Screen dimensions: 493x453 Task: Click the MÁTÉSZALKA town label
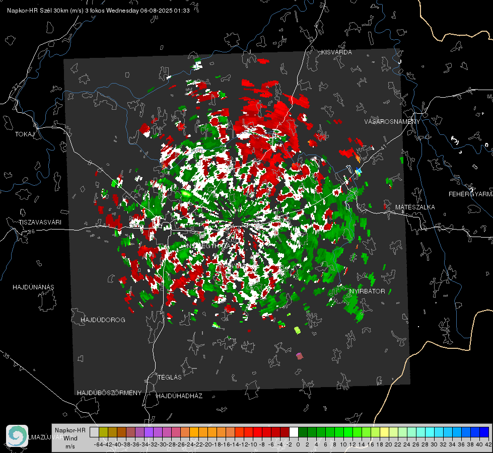(x=415, y=207)
